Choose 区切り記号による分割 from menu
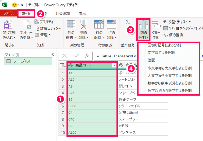The image size is (203, 141). coord(164,45)
